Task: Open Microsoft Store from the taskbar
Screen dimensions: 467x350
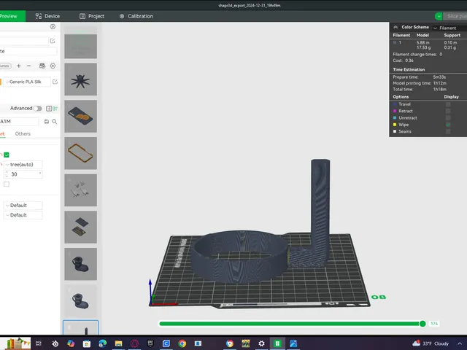Action: tap(87, 343)
